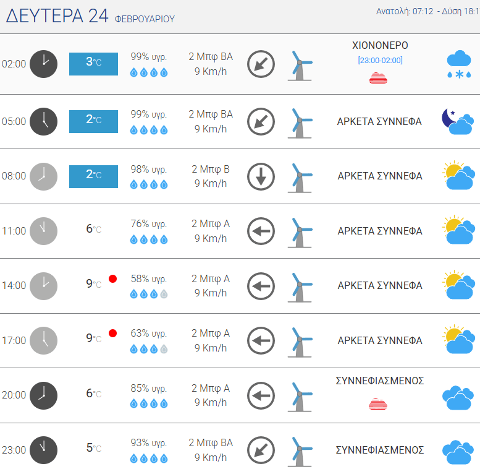Screen dimensions: 480x474
Task: Select the east wind arrow at 17:00
Action: [x=261, y=340]
